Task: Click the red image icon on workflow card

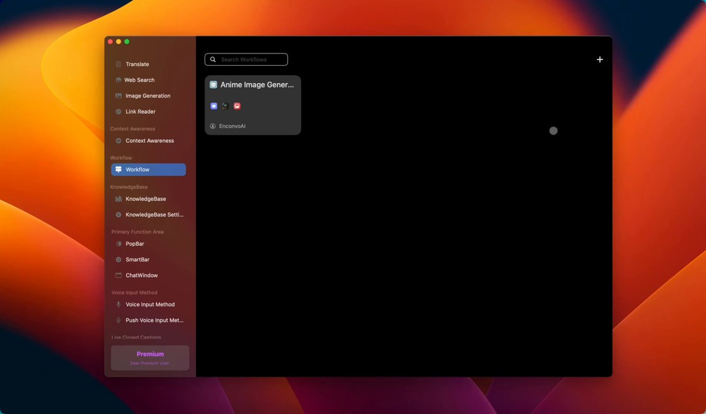Action: pos(237,106)
